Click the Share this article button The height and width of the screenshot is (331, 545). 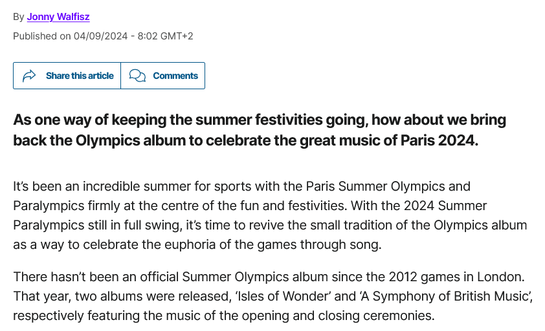coord(67,76)
